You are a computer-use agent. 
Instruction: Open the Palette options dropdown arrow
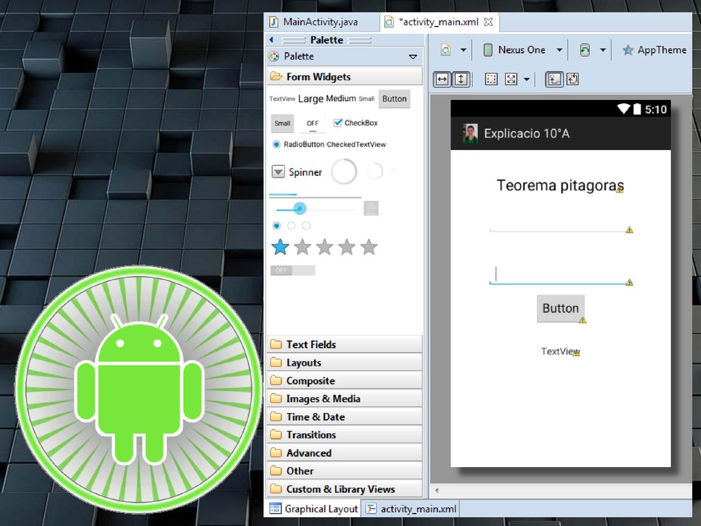point(413,57)
